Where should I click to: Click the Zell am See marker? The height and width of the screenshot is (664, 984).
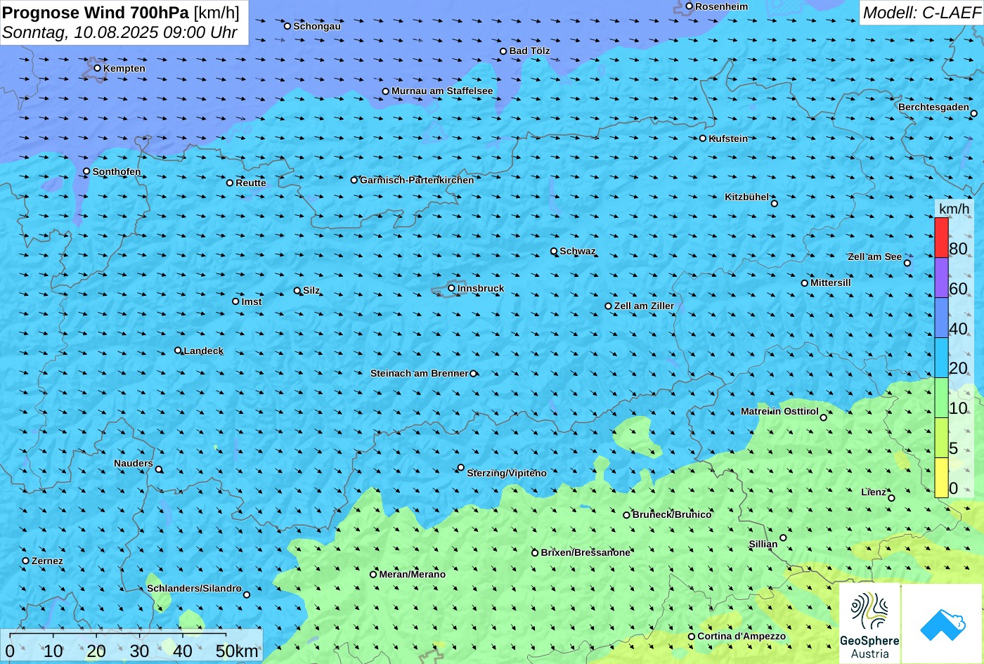click(x=907, y=263)
